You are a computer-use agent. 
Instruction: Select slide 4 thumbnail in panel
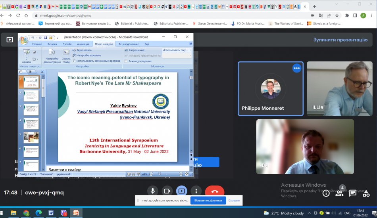(31, 124)
